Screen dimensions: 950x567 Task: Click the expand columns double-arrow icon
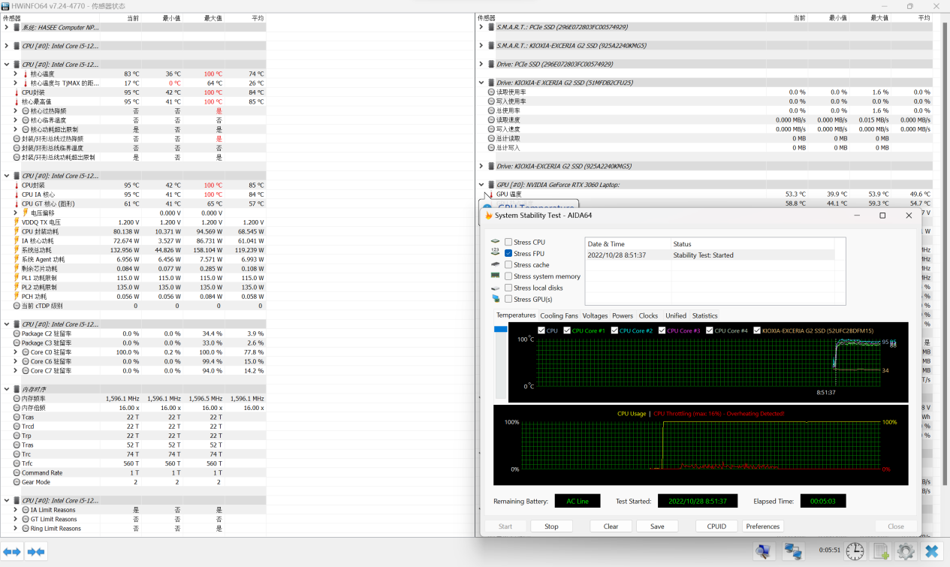click(x=12, y=552)
